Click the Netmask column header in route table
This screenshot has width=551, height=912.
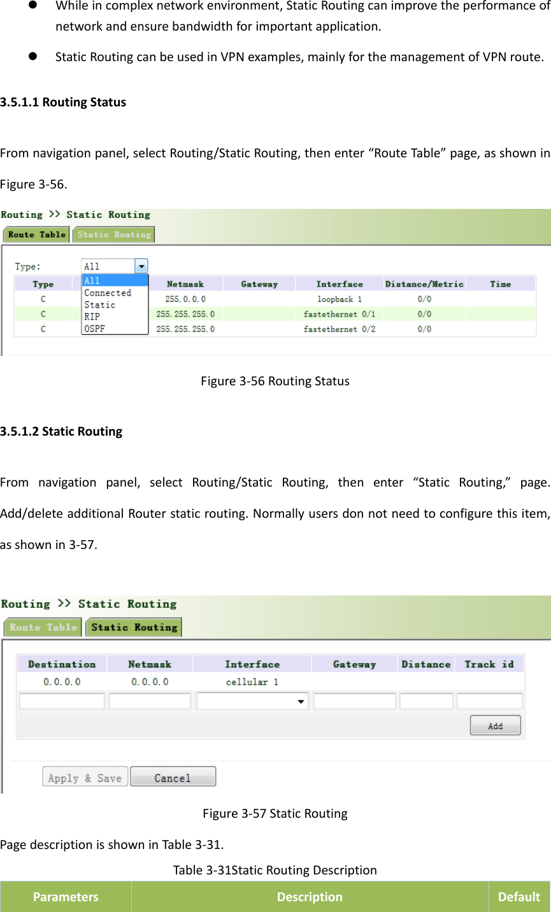coord(185,284)
